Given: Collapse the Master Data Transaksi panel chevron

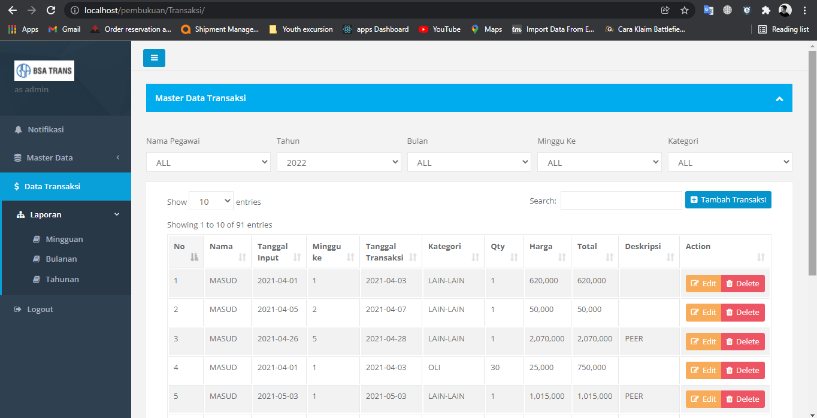Looking at the screenshot, I should click(779, 99).
